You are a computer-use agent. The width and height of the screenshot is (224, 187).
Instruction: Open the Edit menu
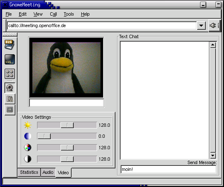point(23,14)
